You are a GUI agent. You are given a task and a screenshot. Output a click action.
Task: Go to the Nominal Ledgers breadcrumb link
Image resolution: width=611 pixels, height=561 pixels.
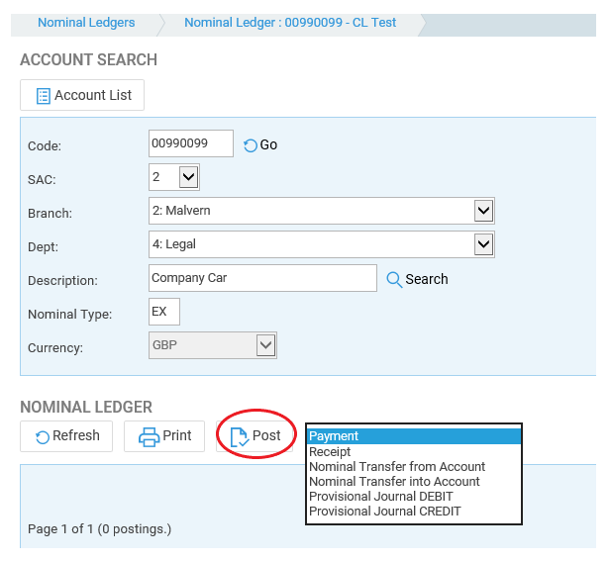point(86,23)
